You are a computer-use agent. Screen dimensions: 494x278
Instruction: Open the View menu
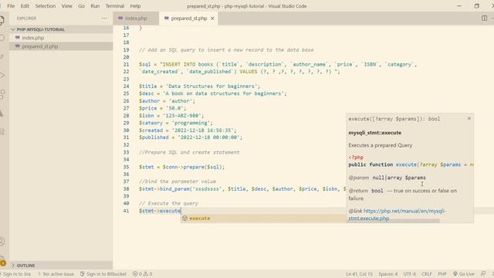coord(67,6)
